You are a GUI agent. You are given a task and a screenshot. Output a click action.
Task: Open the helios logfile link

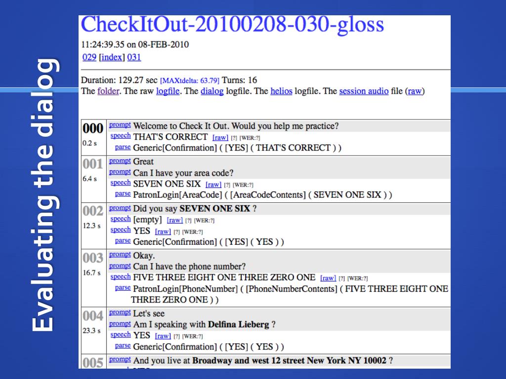[x=281, y=91]
